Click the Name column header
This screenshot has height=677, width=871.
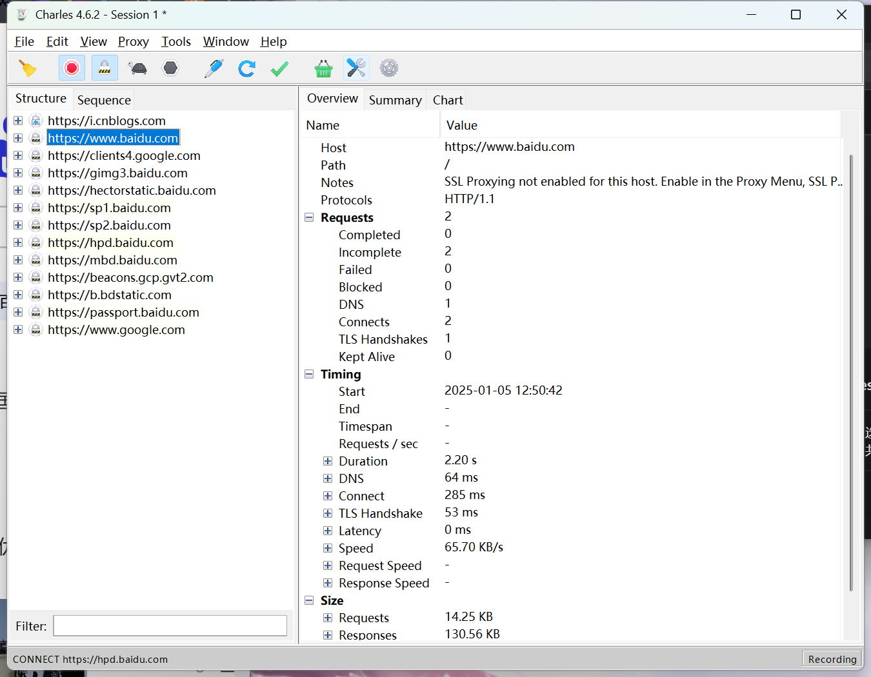point(370,125)
